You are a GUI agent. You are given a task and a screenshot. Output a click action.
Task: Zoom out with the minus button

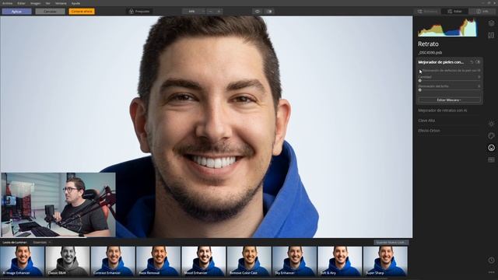click(210, 12)
